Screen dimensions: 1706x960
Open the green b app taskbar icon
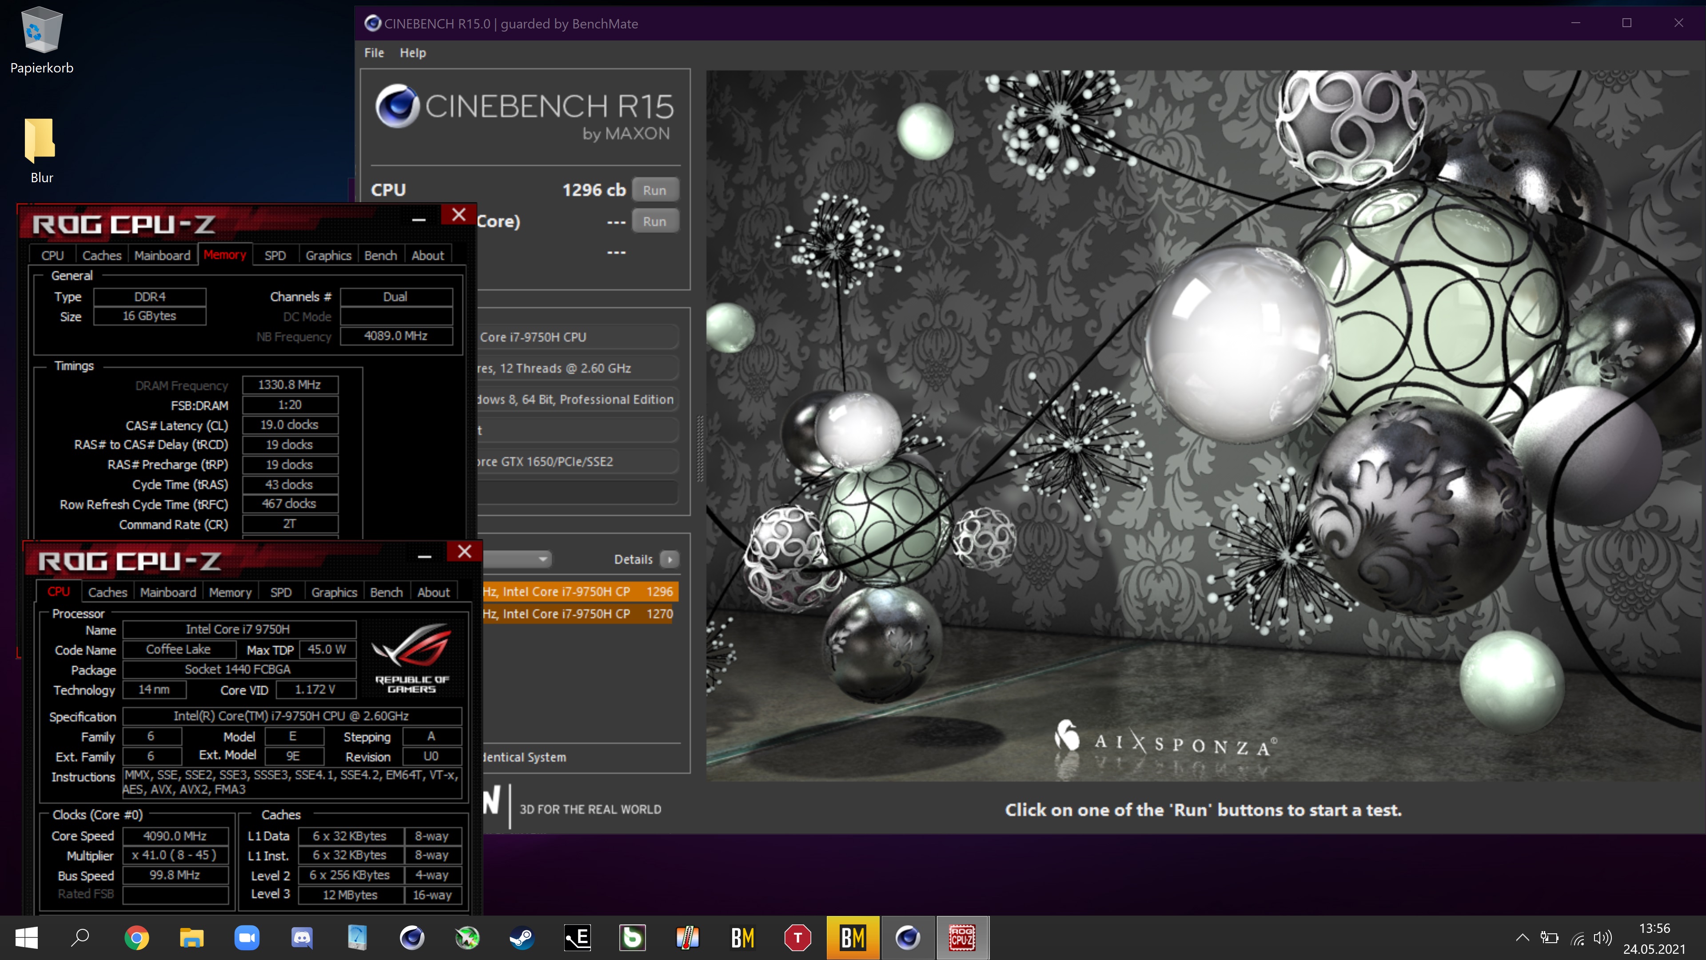coord(633,937)
